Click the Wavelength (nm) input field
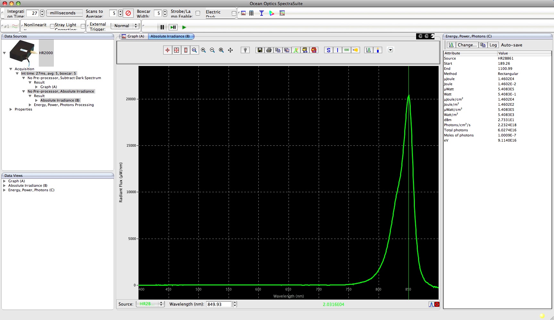554x320 pixels. 219,304
